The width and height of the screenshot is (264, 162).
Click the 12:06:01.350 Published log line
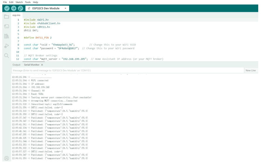pos(50,158)
